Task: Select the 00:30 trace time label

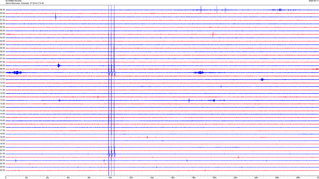Action: click(2, 13)
